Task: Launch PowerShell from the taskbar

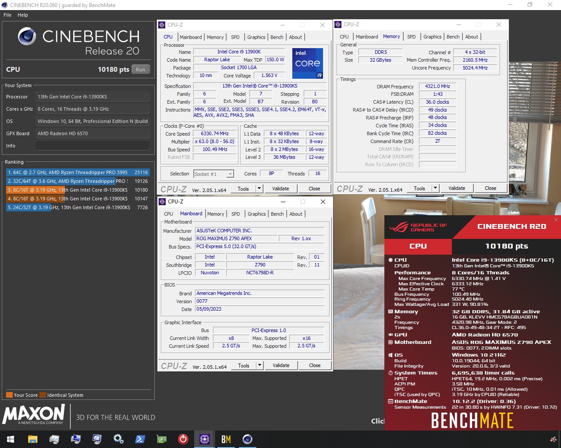Action: coord(140,439)
